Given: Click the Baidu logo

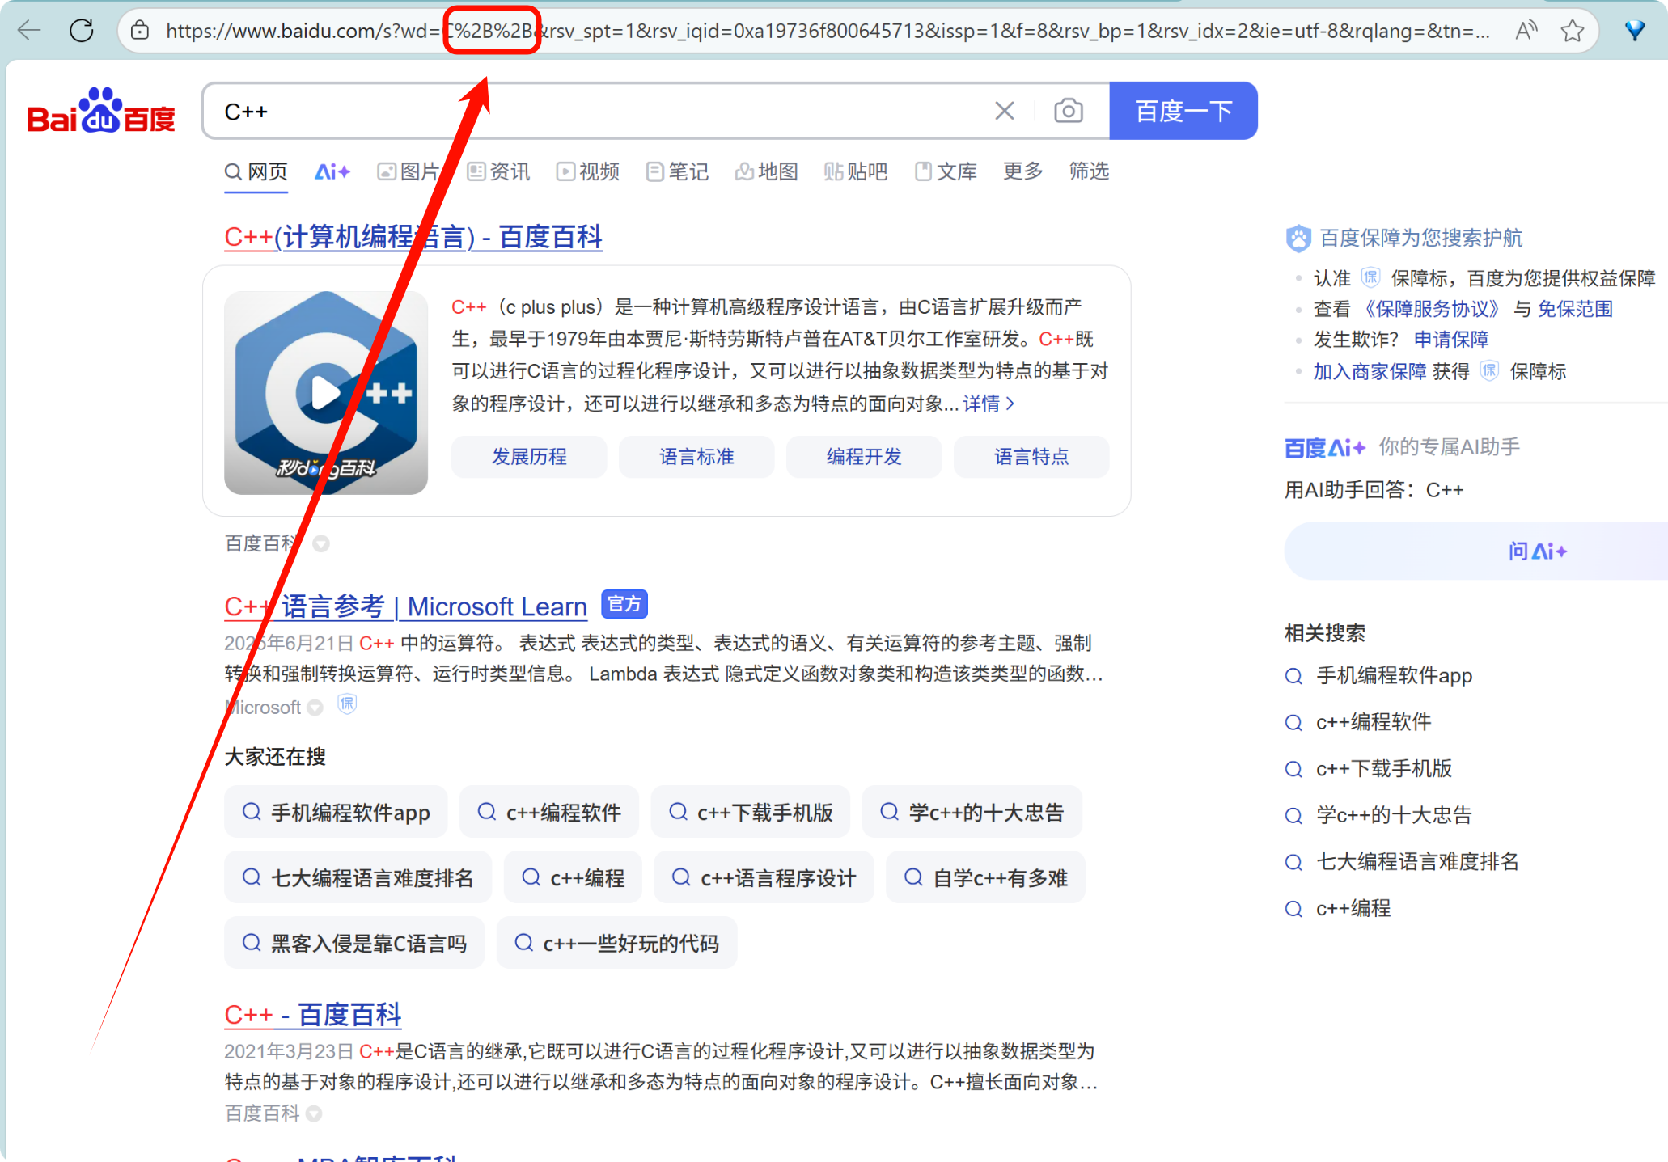Looking at the screenshot, I should tap(100, 111).
